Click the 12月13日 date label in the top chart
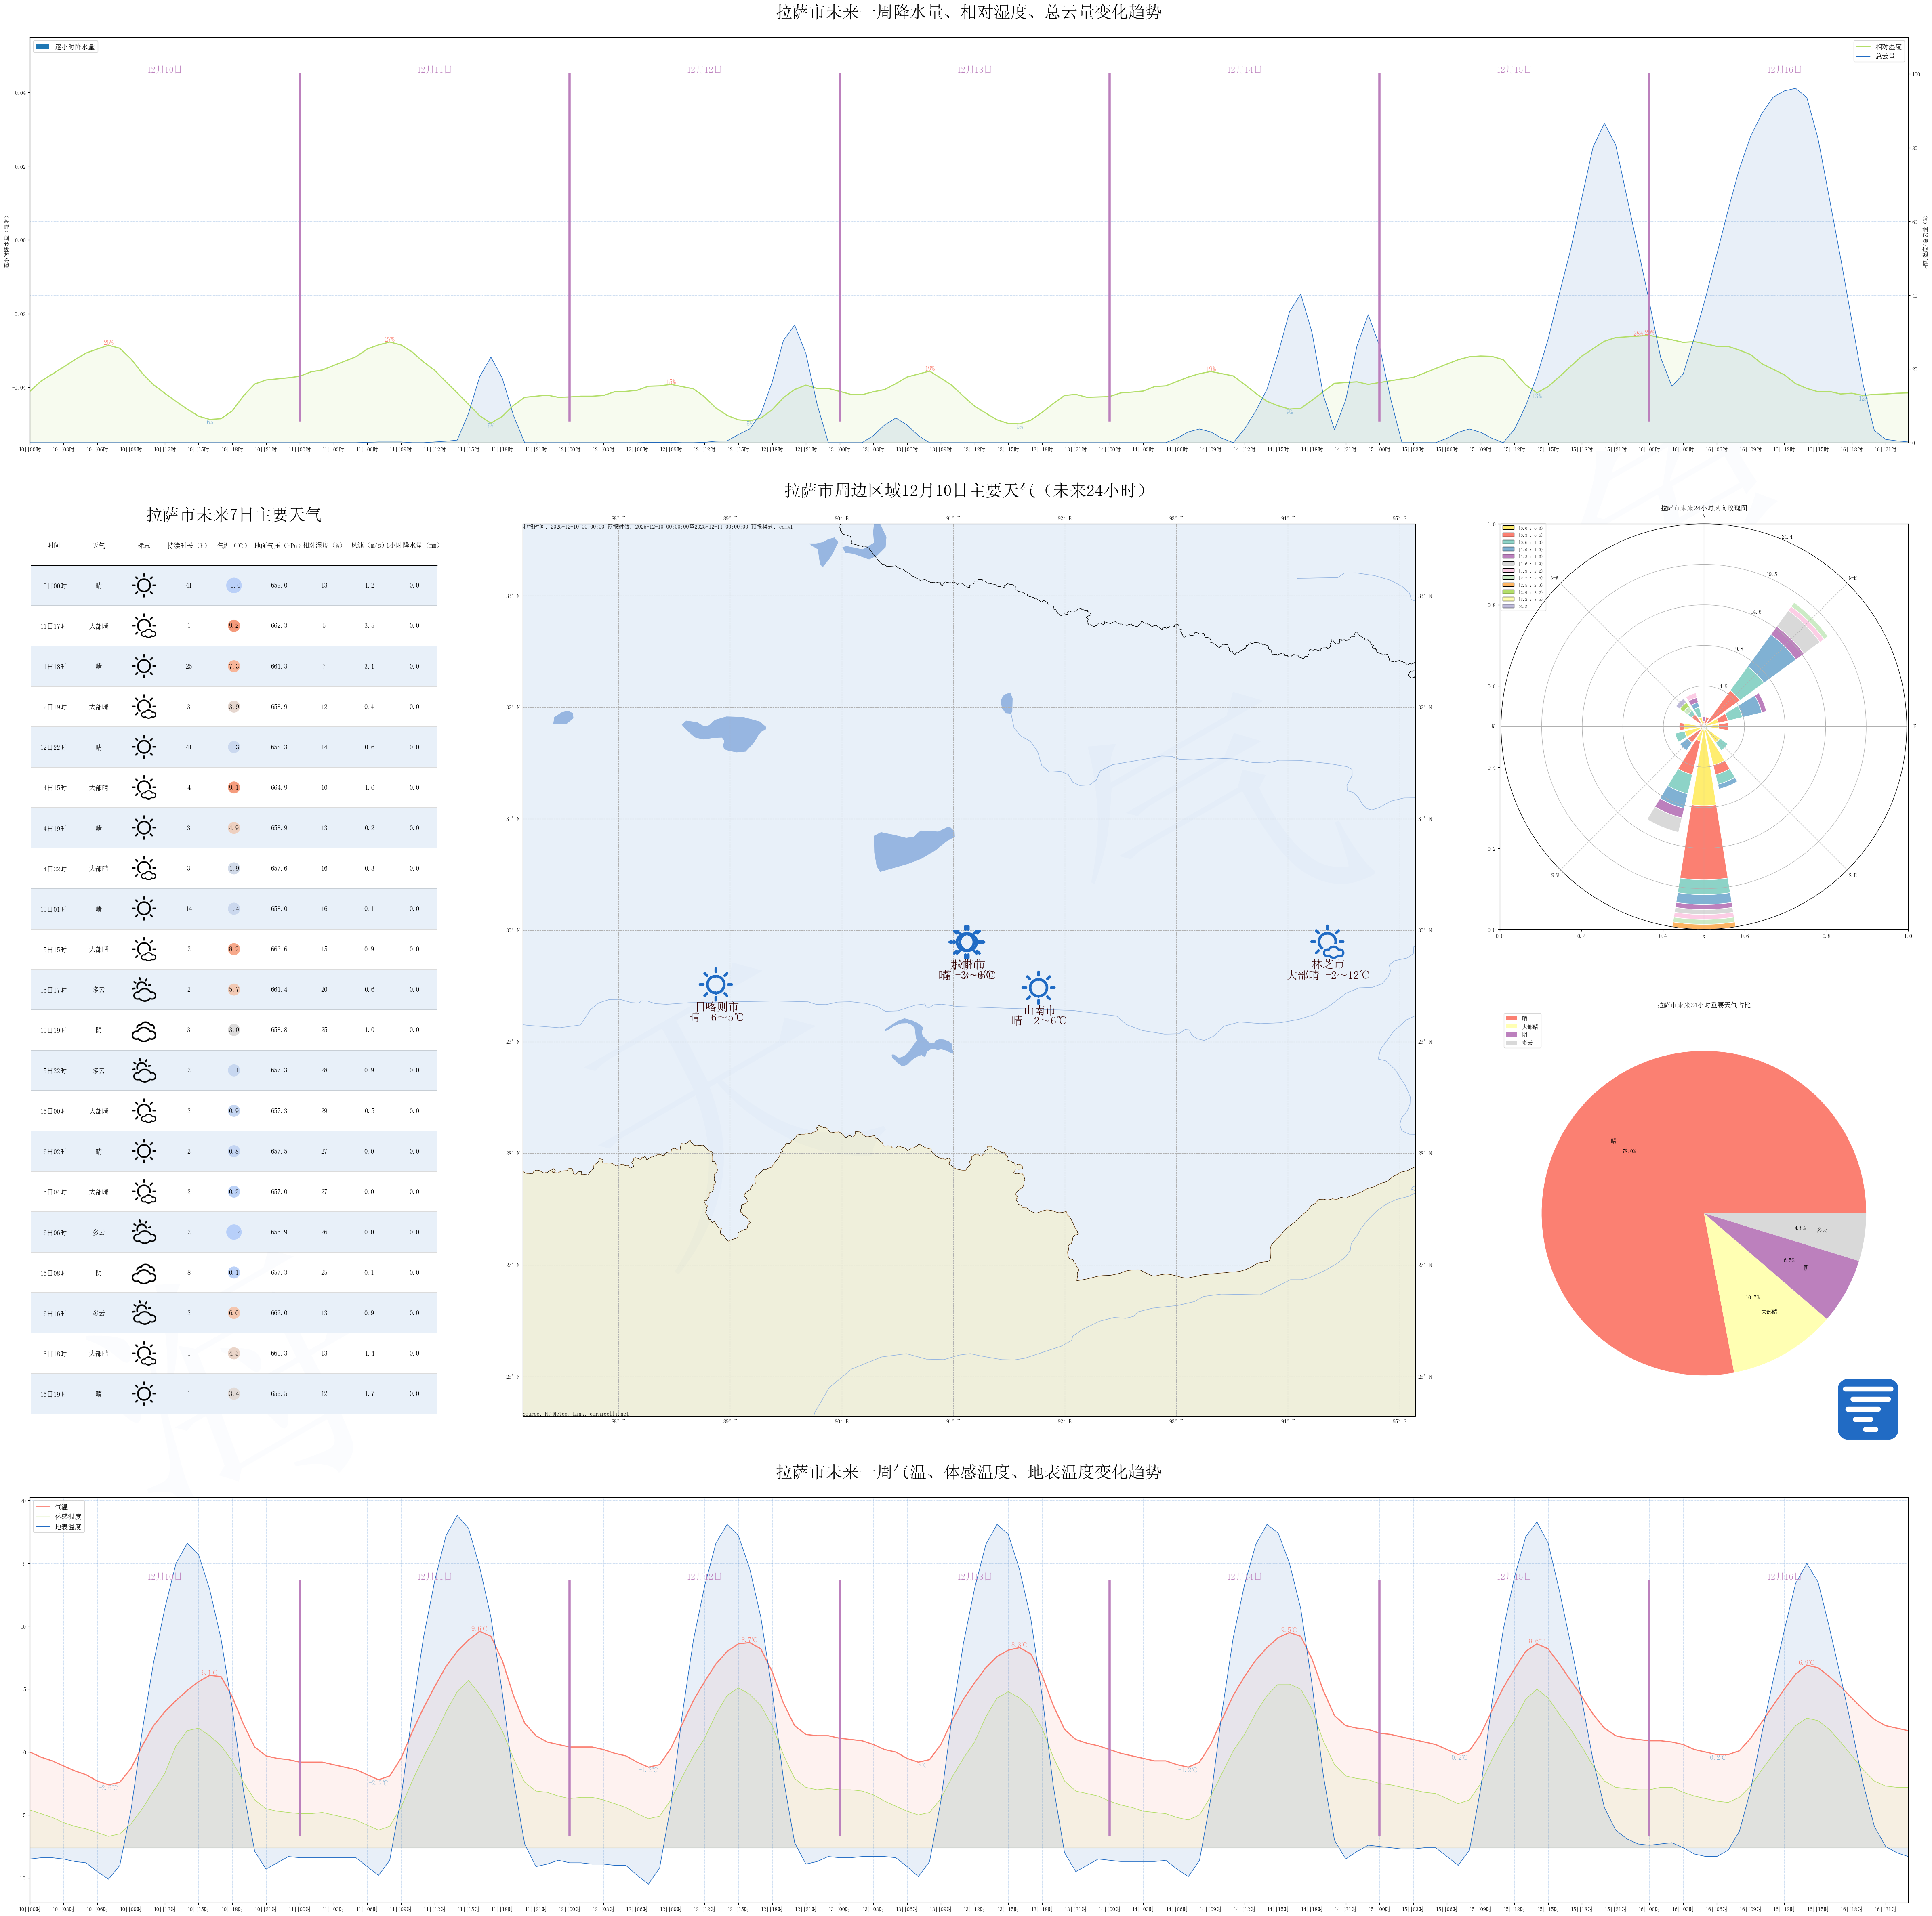Screen dimensions: 1932x1916 tap(974, 70)
